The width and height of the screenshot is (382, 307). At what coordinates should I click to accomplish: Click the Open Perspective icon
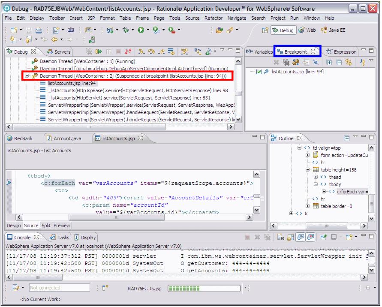265,30
